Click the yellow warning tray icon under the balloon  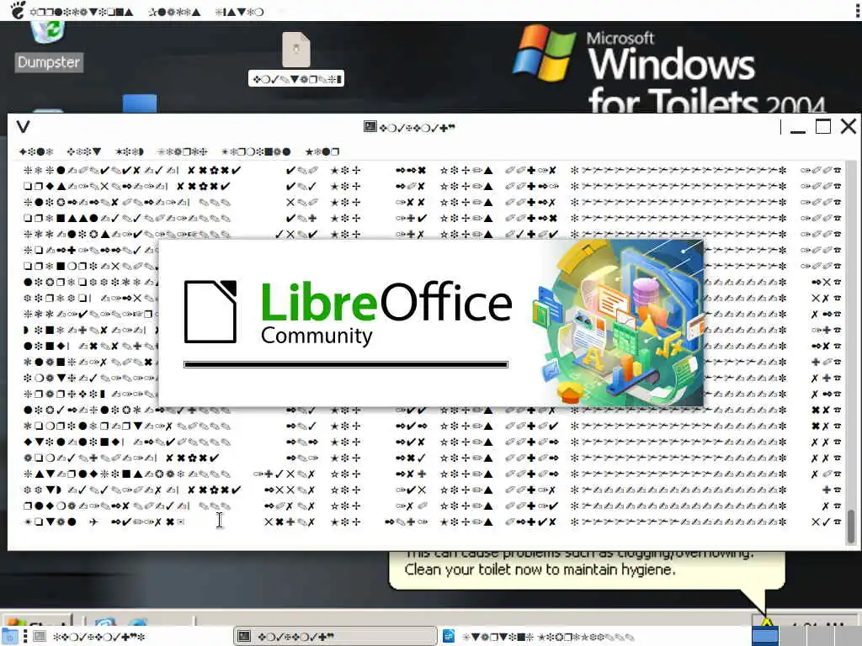766,622
